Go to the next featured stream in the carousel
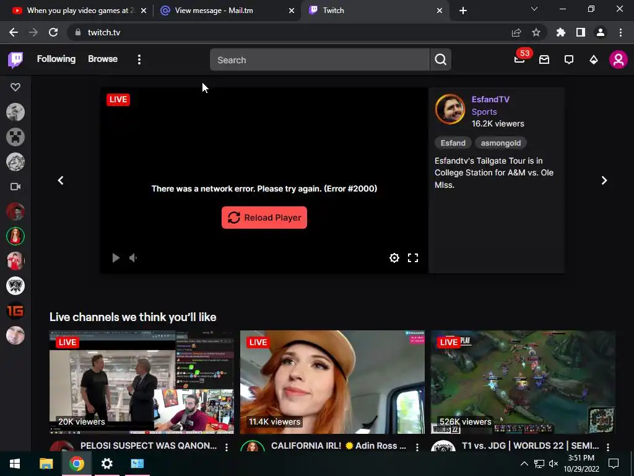The width and height of the screenshot is (634, 476). coord(604,180)
